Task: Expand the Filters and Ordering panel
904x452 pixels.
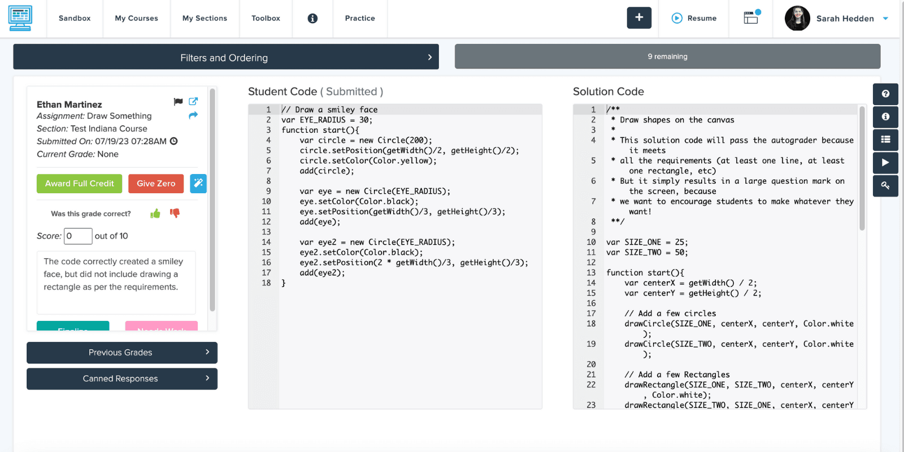Action: pos(226,57)
